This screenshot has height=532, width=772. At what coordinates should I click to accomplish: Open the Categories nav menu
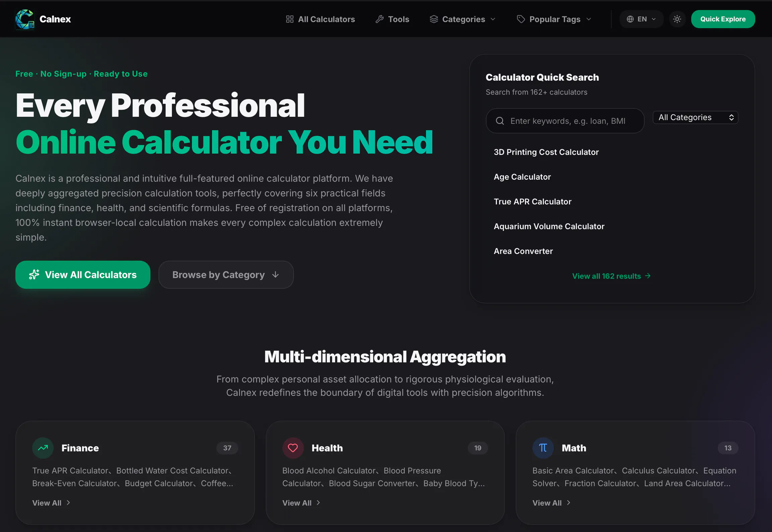(x=463, y=19)
